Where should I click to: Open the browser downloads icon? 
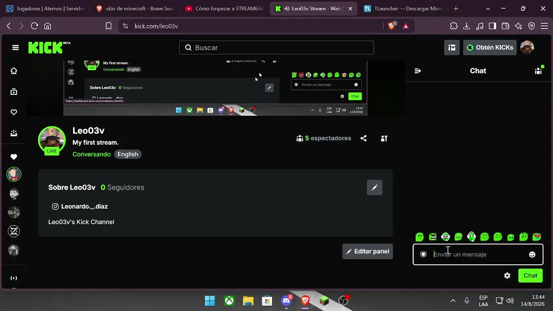coord(467,26)
